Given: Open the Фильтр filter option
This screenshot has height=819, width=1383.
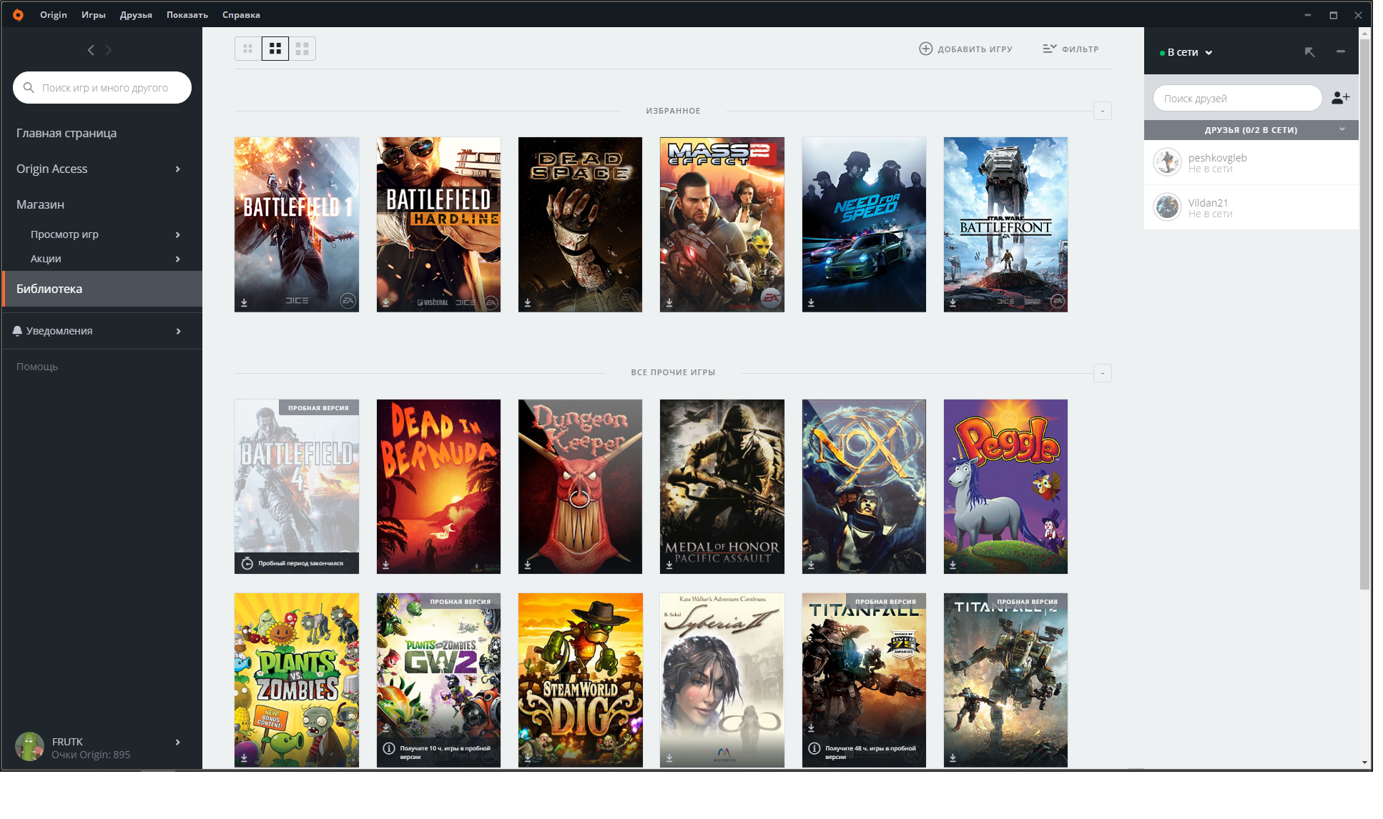Looking at the screenshot, I should 1071,49.
